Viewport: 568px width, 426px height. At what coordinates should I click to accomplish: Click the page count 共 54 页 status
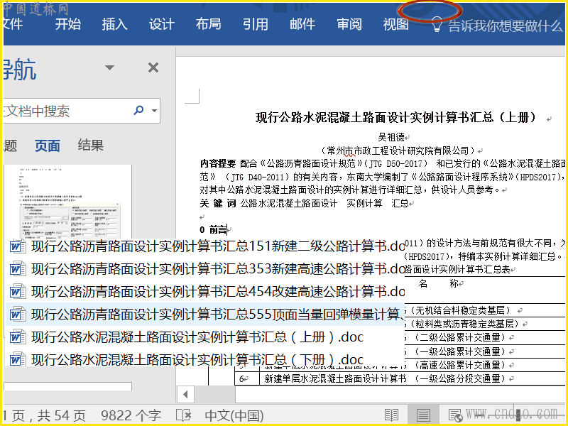pos(61,415)
